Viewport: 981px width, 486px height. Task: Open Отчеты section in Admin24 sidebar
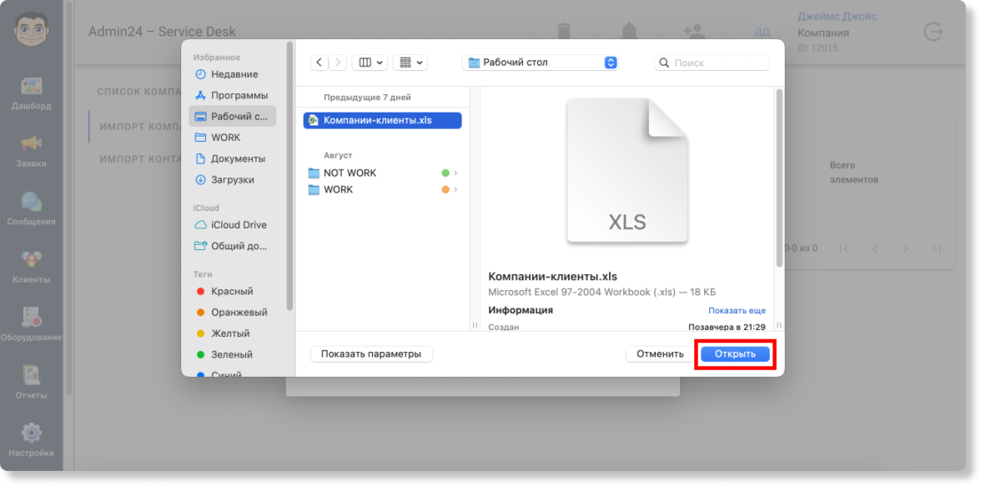[32, 383]
